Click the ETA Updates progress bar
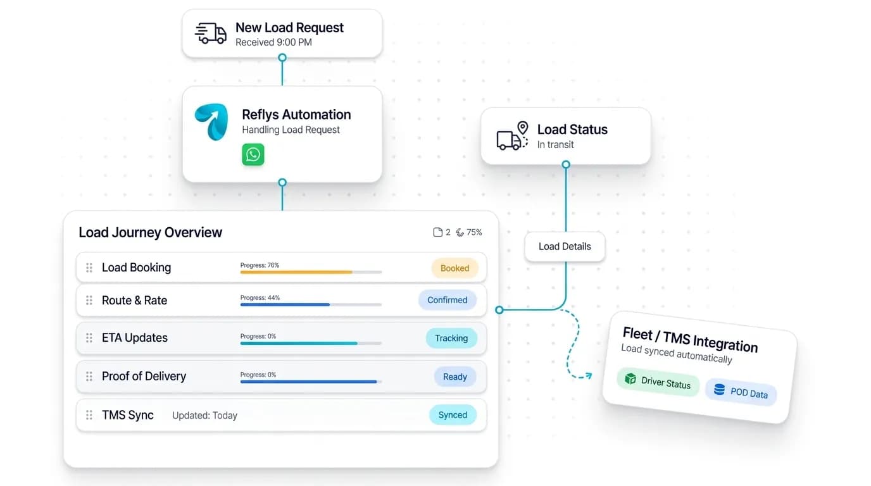871x486 pixels. pyautogui.click(x=311, y=343)
